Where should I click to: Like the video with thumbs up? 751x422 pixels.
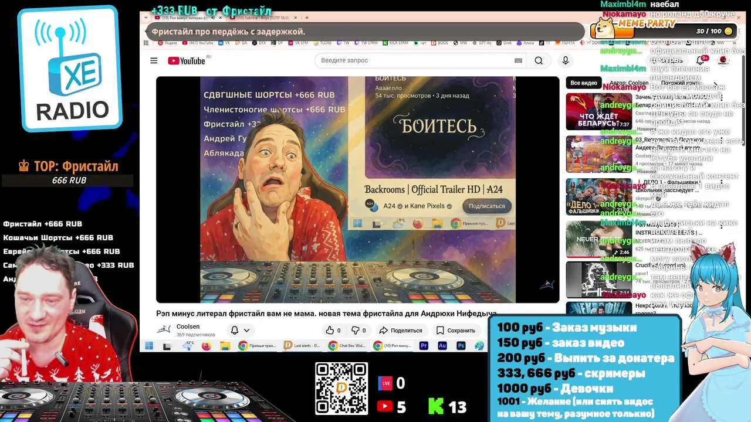(x=333, y=331)
